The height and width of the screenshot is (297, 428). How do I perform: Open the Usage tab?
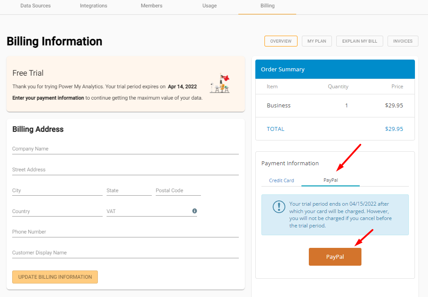pos(209,6)
